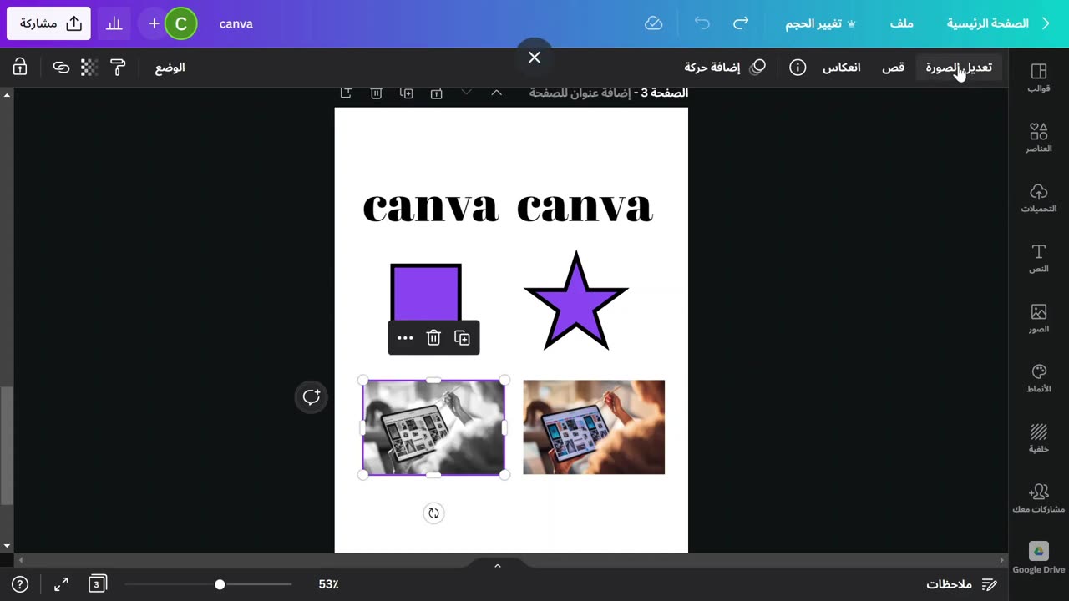
Task: Delete page 3 with trash icon
Action: click(x=376, y=93)
